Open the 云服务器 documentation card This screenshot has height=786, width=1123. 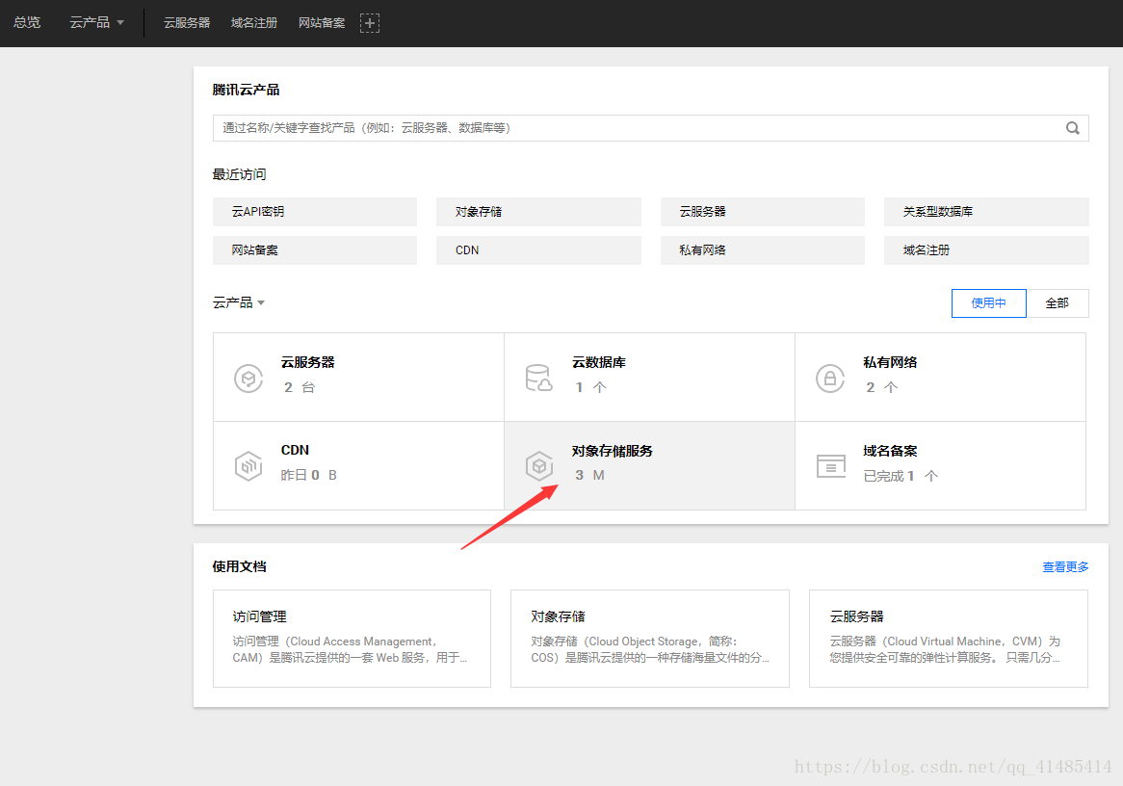coord(949,639)
